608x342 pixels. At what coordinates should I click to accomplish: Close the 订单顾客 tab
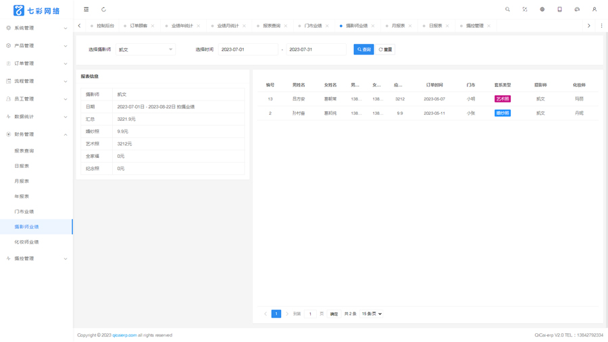(x=153, y=26)
